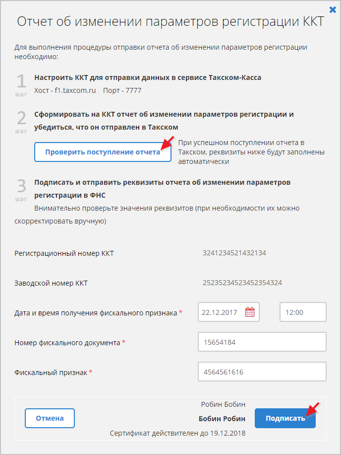Click the bold signer name "Бобин Робин"

[x=222, y=418]
